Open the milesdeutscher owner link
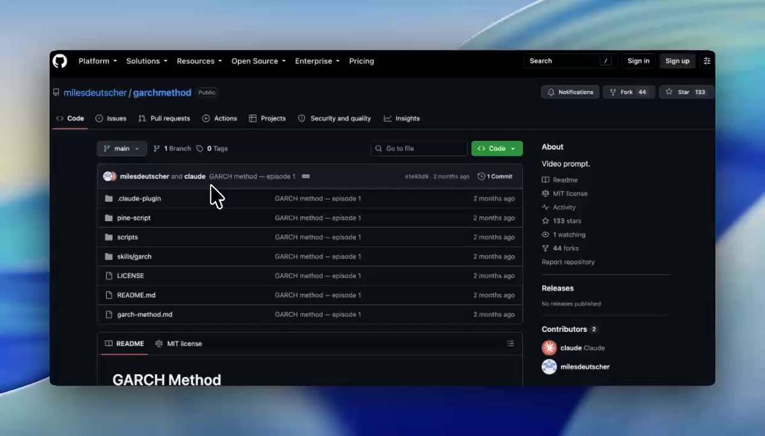 pyautogui.click(x=95, y=92)
